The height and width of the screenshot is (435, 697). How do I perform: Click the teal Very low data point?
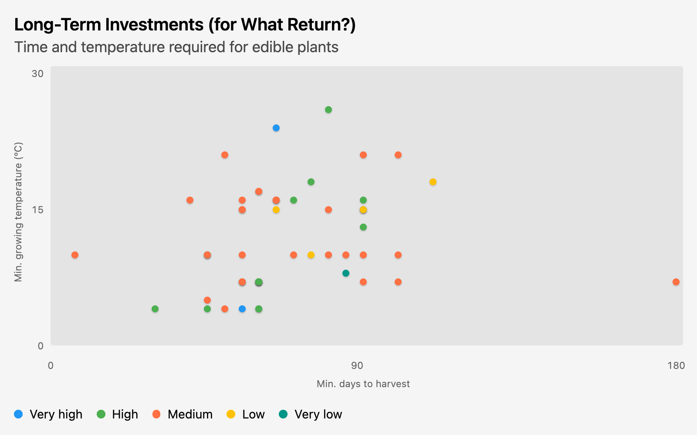tap(346, 273)
